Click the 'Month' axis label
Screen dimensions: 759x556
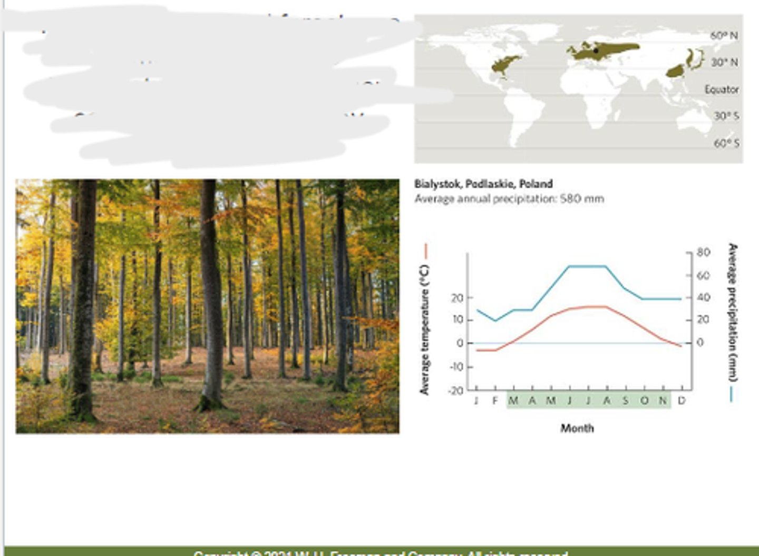point(577,428)
